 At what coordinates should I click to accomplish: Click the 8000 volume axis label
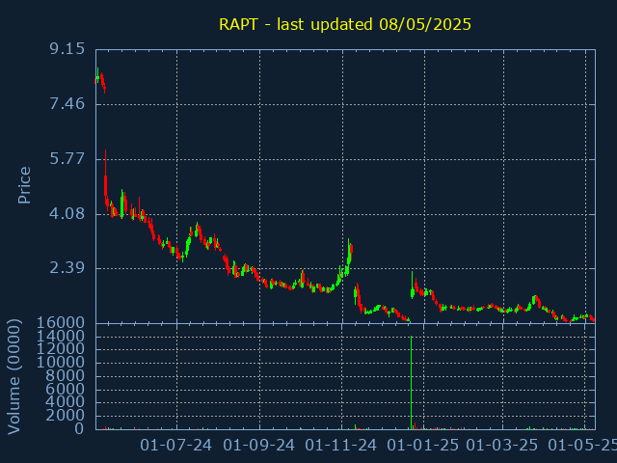pos(65,376)
